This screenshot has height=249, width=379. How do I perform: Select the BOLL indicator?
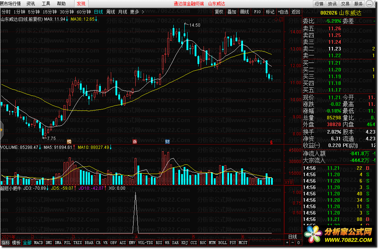tap(222, 243)
